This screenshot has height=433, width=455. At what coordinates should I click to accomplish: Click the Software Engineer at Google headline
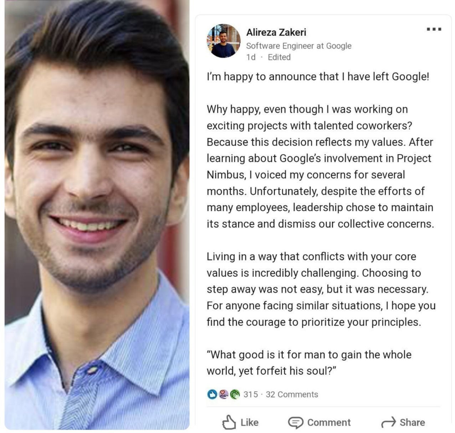click(298, 46)
